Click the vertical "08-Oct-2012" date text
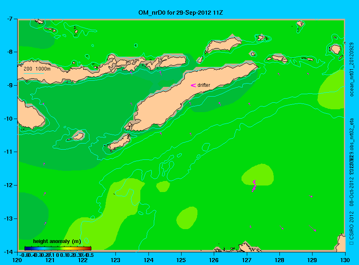 point(351,191)
